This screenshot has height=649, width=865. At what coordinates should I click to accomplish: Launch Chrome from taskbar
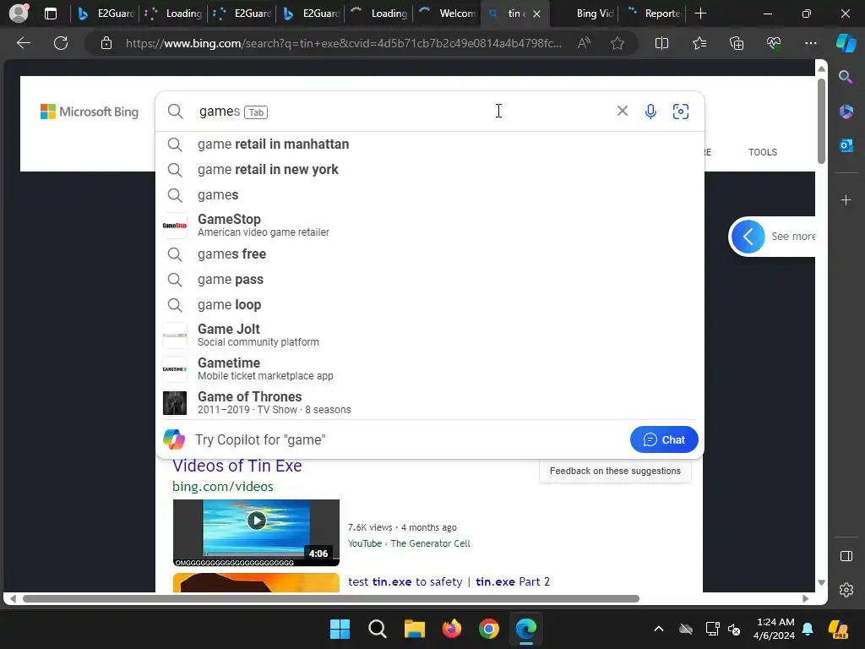[x=489, y=629]
